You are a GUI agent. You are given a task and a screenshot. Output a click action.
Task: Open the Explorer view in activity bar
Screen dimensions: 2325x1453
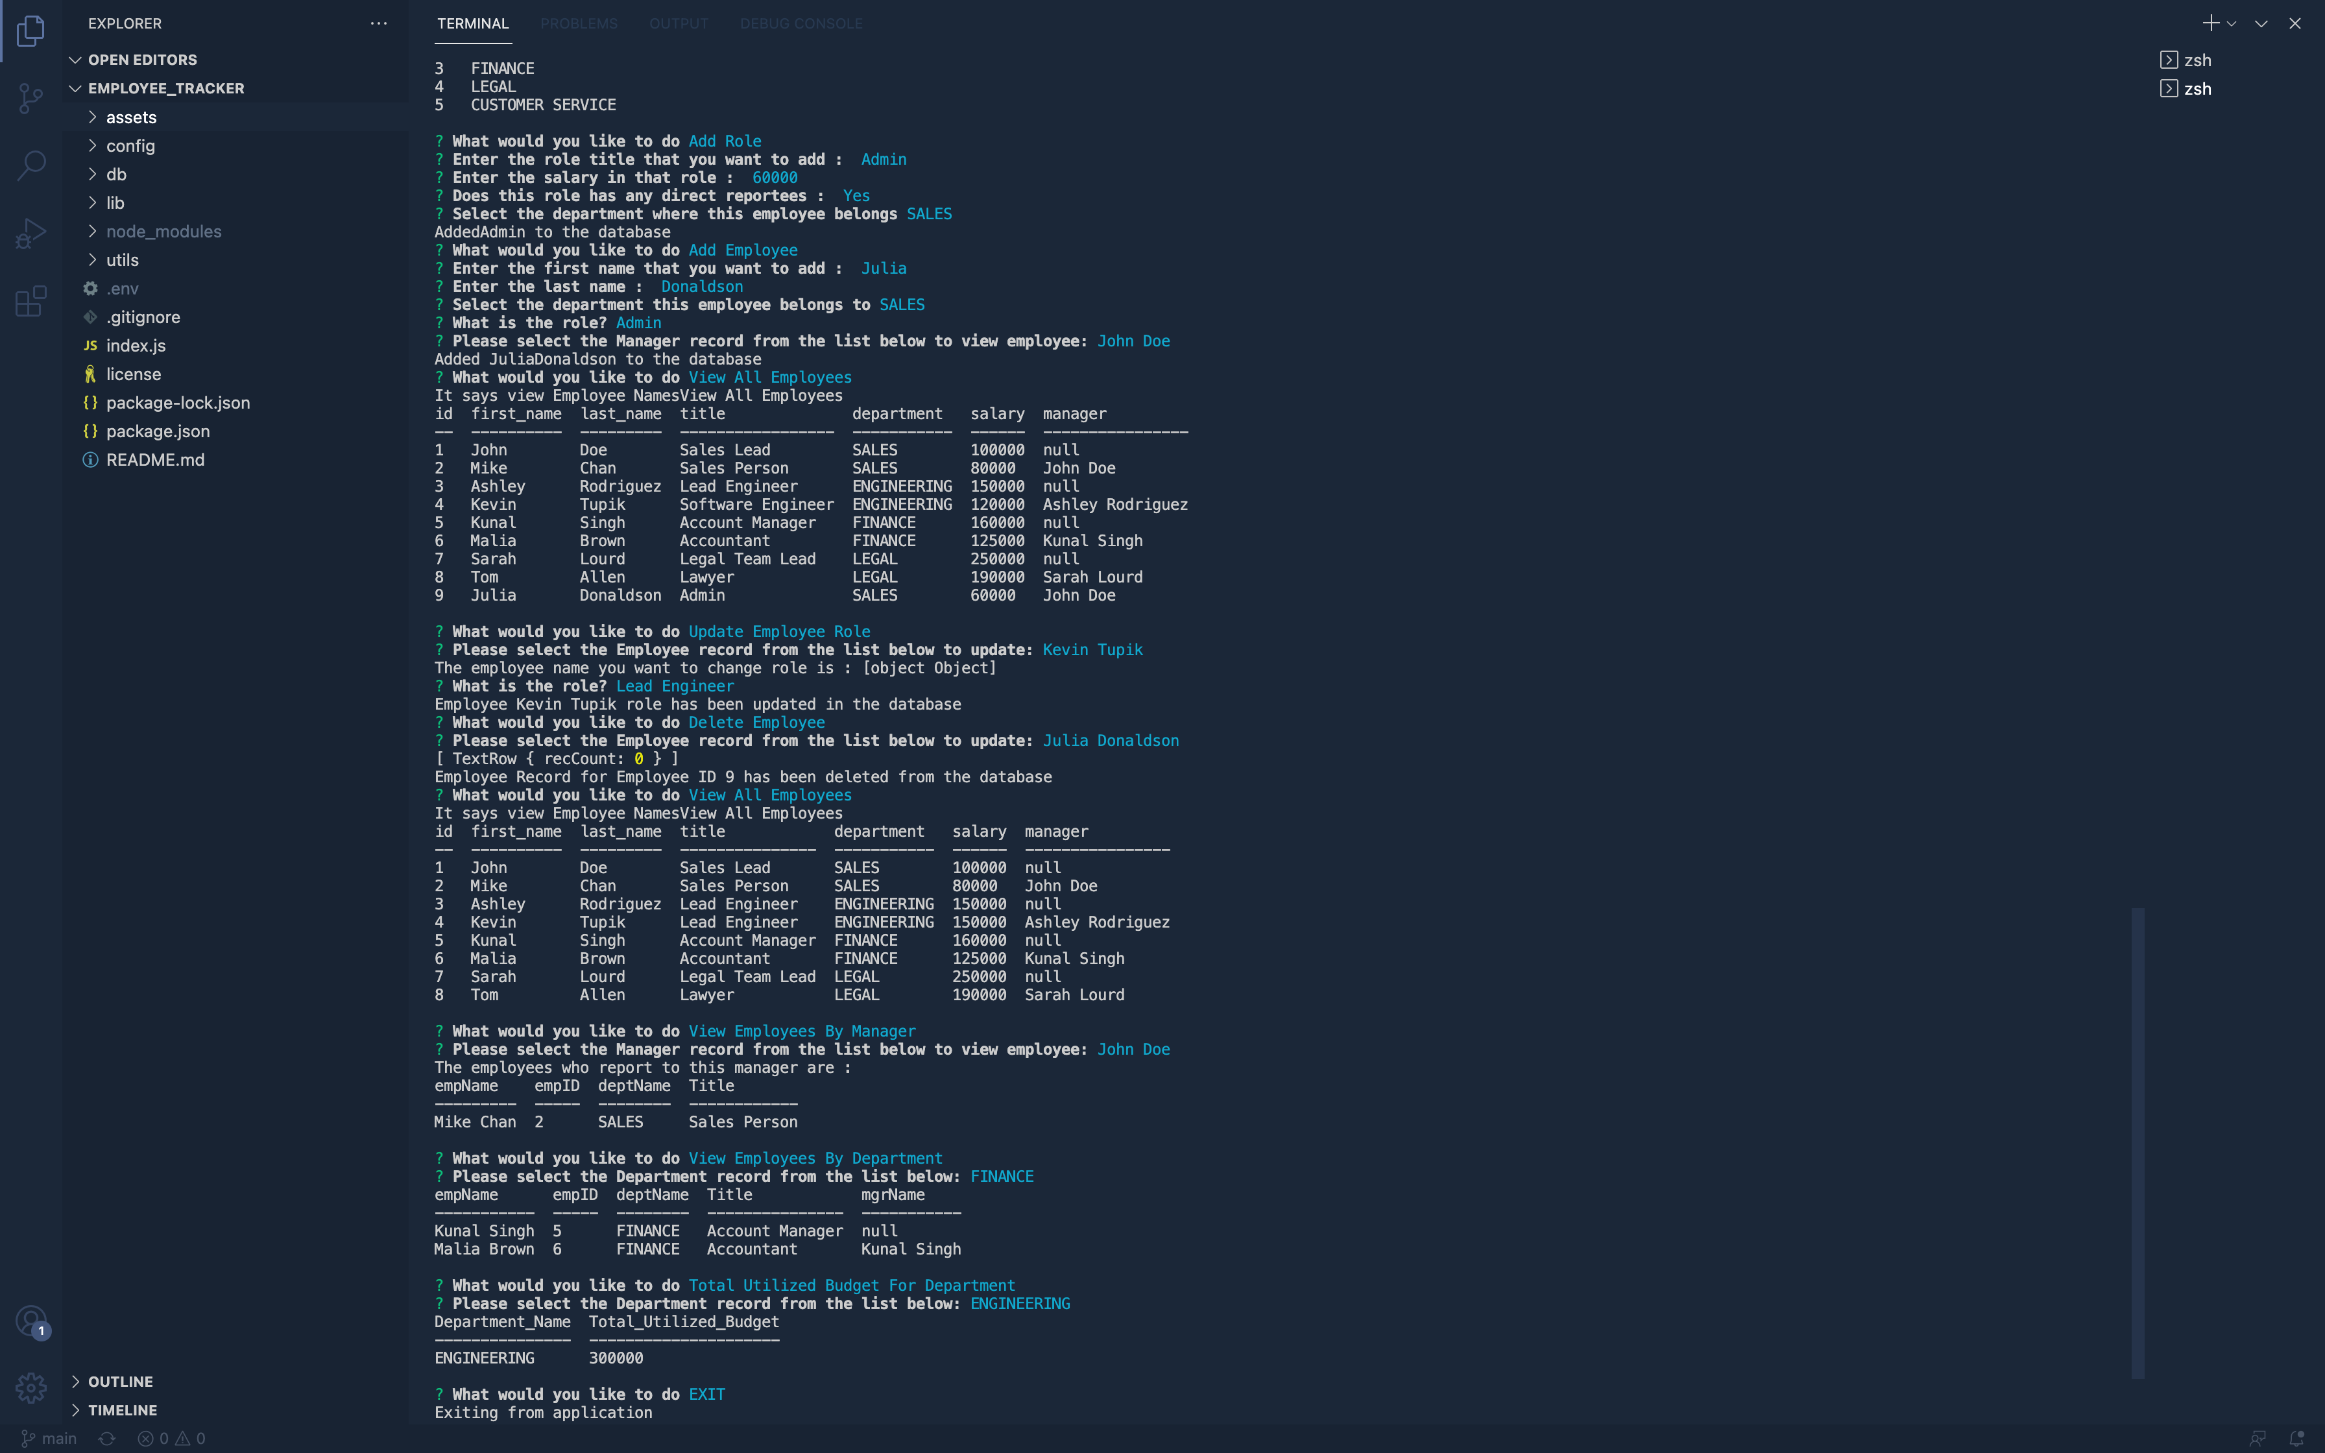(x=30, y=30)
